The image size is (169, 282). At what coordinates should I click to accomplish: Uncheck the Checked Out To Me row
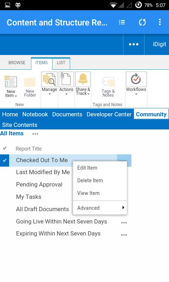tap(5, 160)
